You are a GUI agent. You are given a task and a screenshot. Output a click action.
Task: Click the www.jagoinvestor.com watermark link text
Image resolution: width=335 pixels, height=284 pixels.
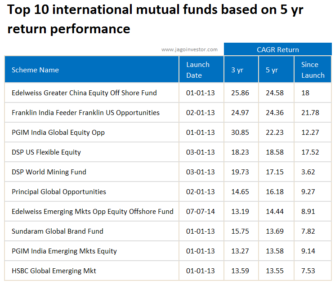(189, 49)
